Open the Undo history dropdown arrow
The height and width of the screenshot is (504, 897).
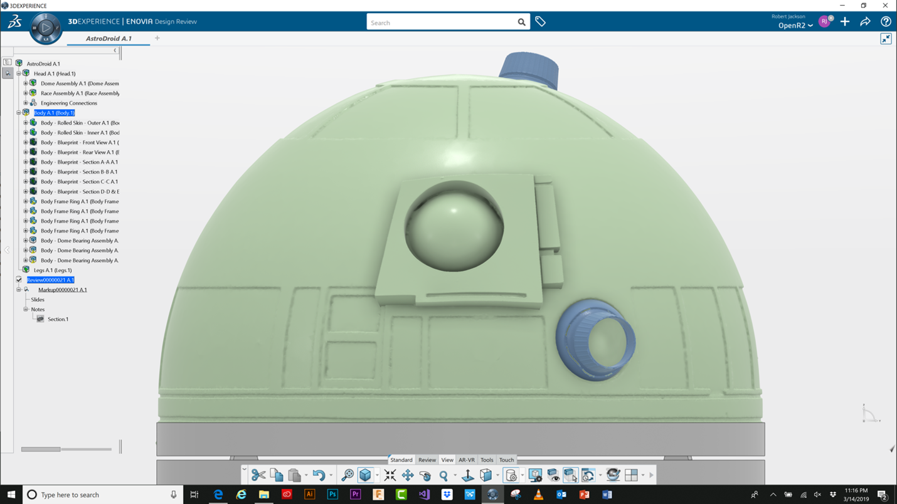pyautogui.click(x=331, y=475)
